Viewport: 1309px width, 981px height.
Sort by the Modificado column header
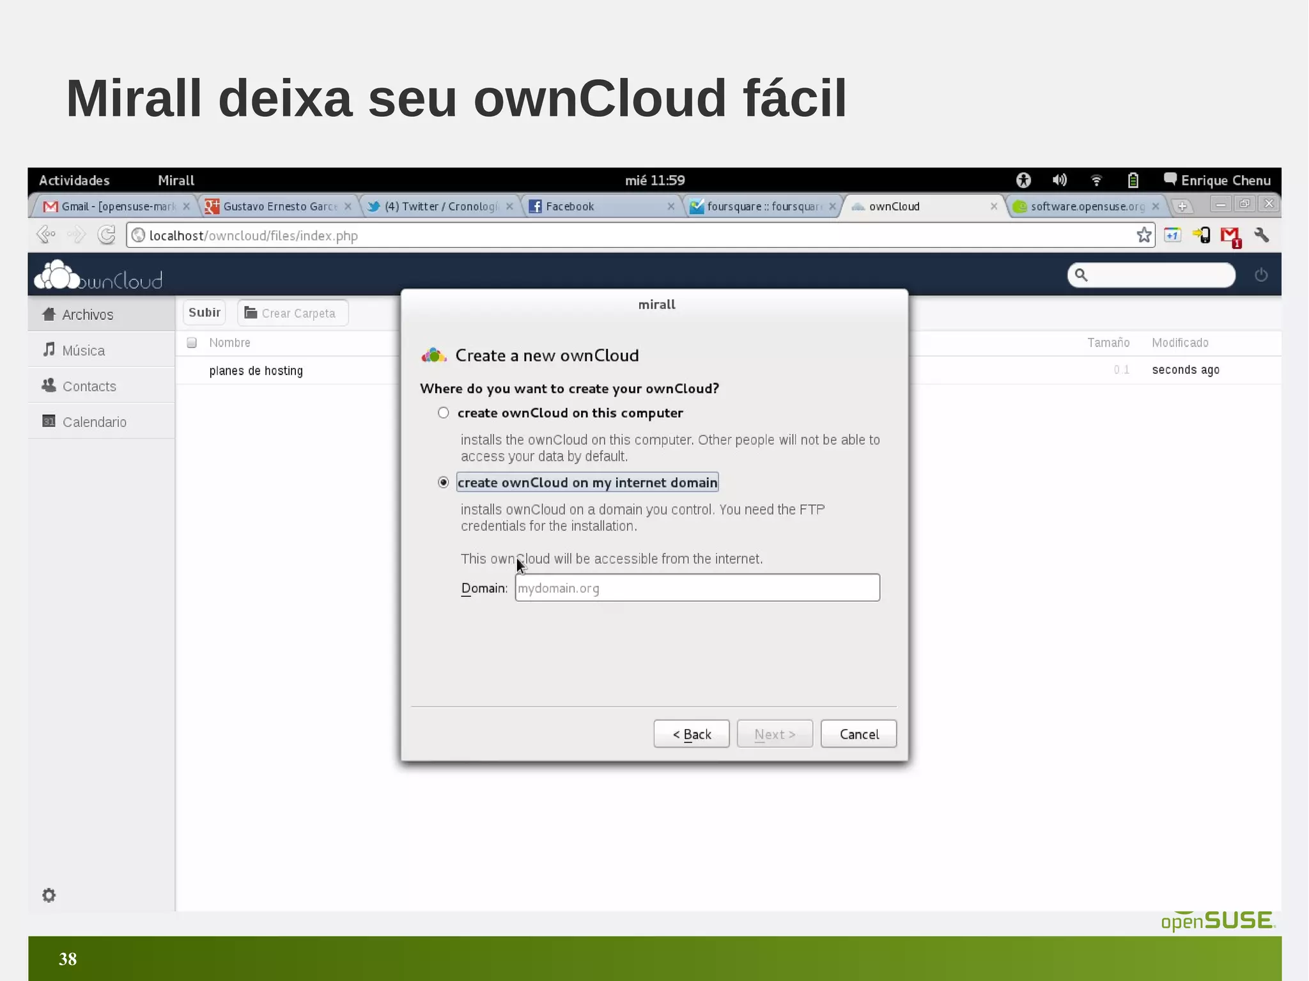pos(1180,343)
